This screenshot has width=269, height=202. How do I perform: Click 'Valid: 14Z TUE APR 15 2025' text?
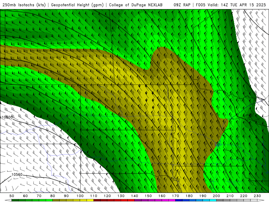[237, 5]
